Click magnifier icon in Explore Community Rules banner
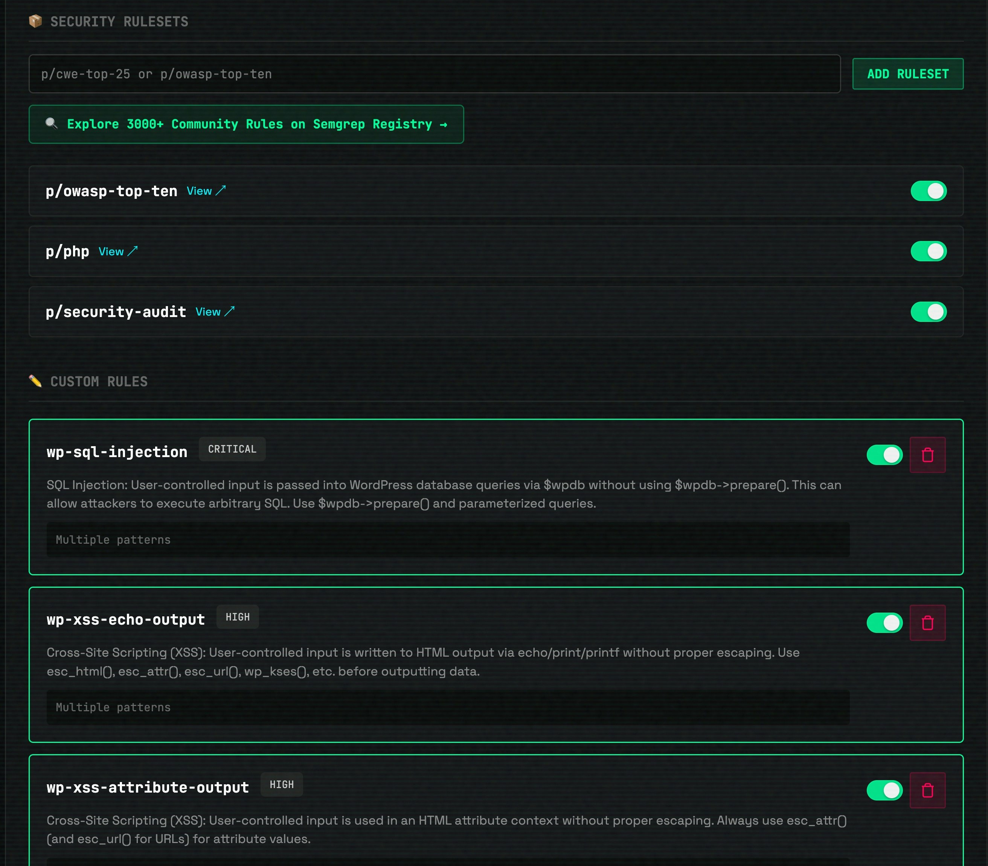Image resolution: width=988 pixels, height=866 pixels. coord(51,124)
